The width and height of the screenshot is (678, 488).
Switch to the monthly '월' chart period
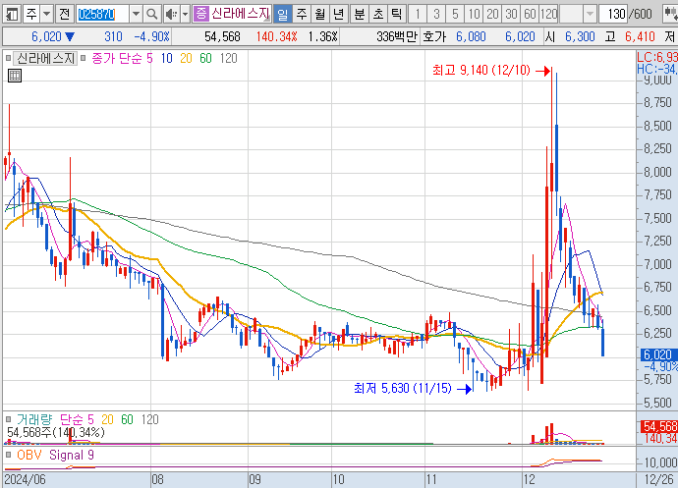click(320, 15)
